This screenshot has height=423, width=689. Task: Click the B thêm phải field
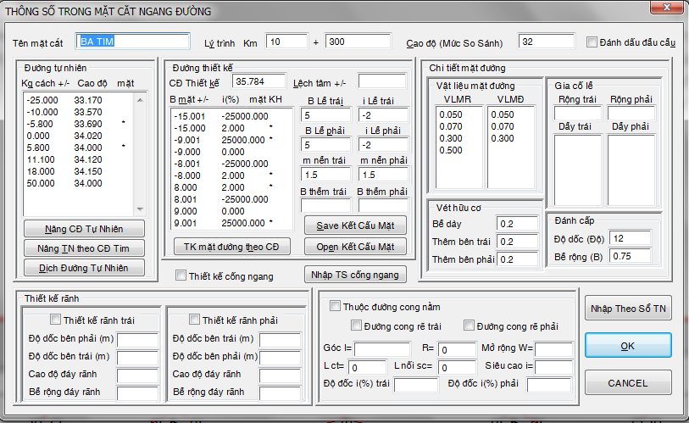tap(383, 205)
